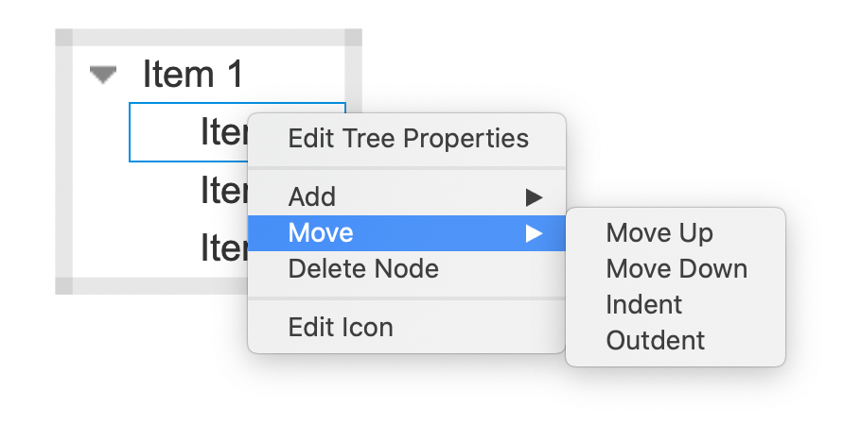The width and height of the screenshot is (861, 442).
Task: Click the Add submenu arrow
Action: pyautogui.click(x=534, y=197)
